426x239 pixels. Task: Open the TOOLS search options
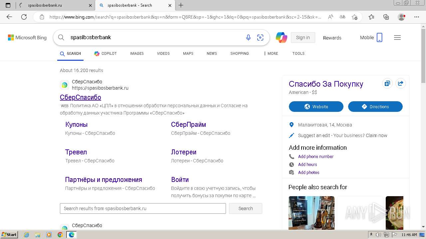tap(299, 53)
